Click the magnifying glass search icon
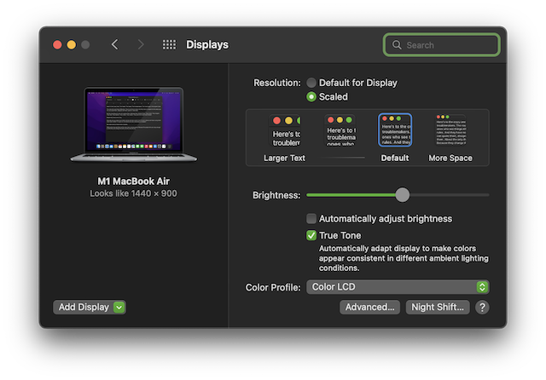This screenshot has height=380, width=546. tap(397, 45)
